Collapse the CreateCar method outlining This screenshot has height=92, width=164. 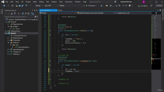click(x=50, y=61)
